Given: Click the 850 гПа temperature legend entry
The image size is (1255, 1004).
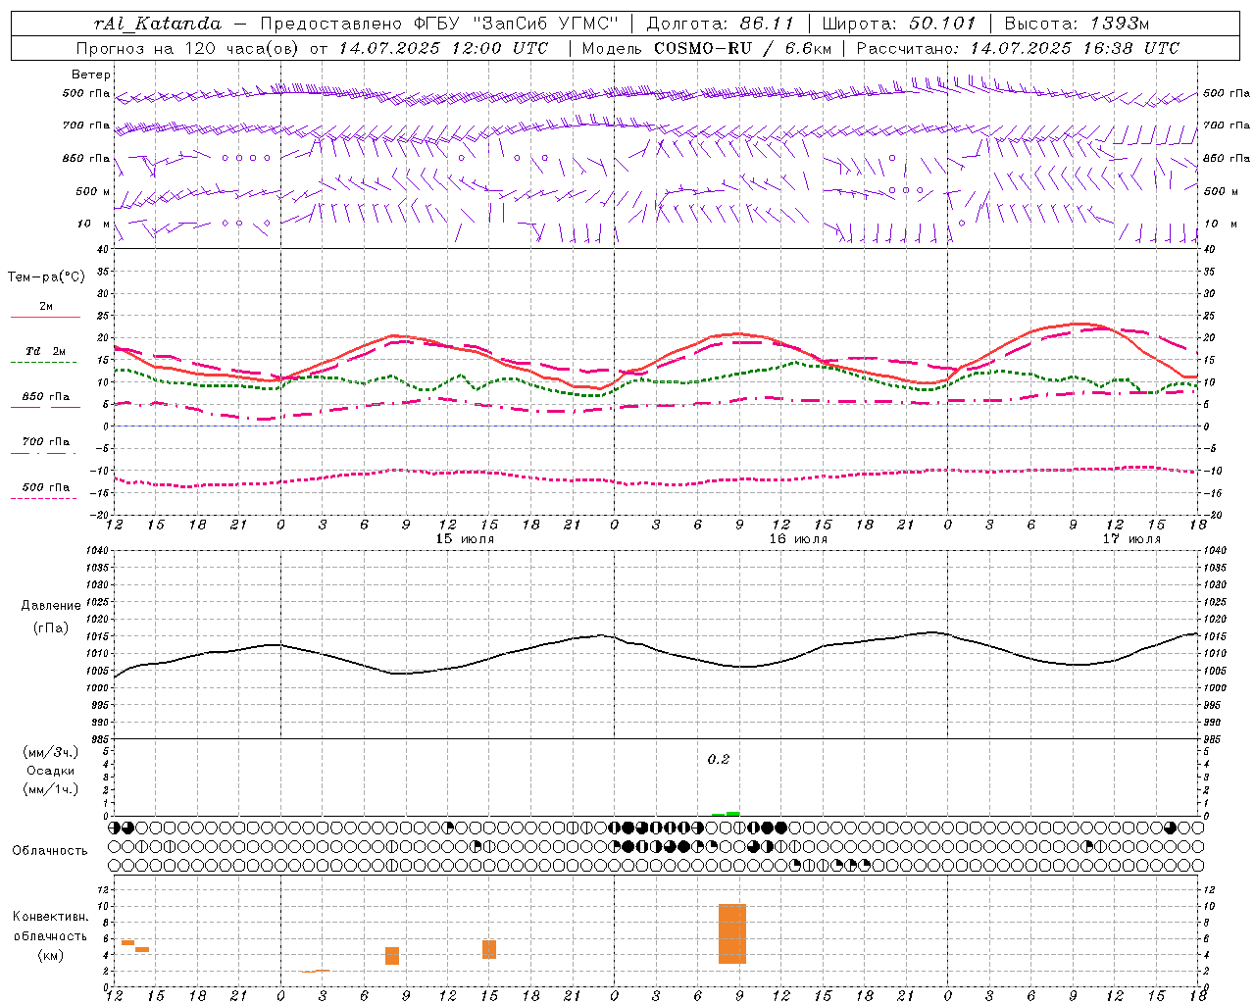Looking at the screenshot, I should [46, 397].
